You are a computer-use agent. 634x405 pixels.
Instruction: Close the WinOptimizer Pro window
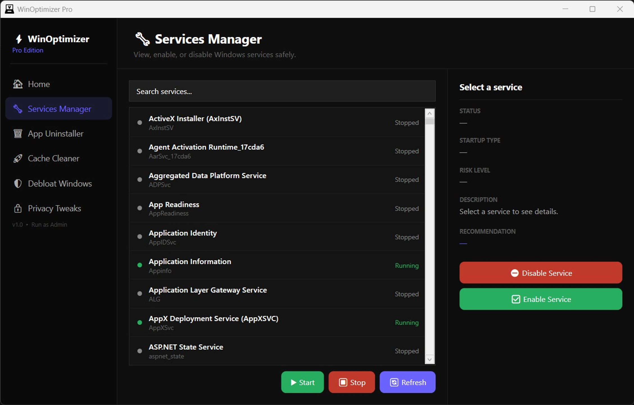coord(620,9)
